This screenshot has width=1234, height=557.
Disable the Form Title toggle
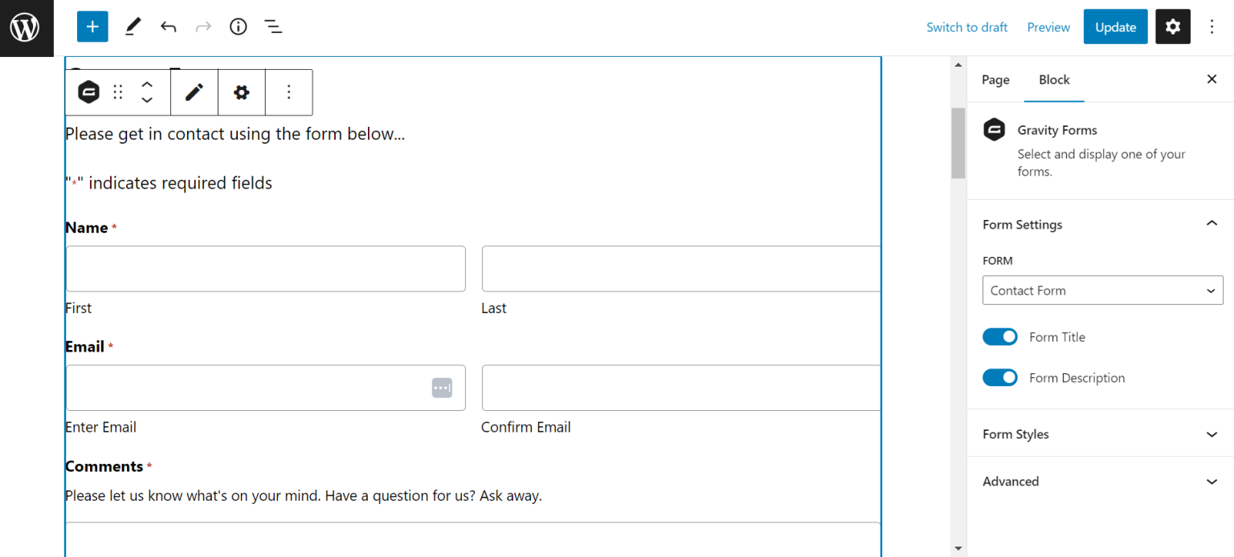click(x=1000, y=337)
